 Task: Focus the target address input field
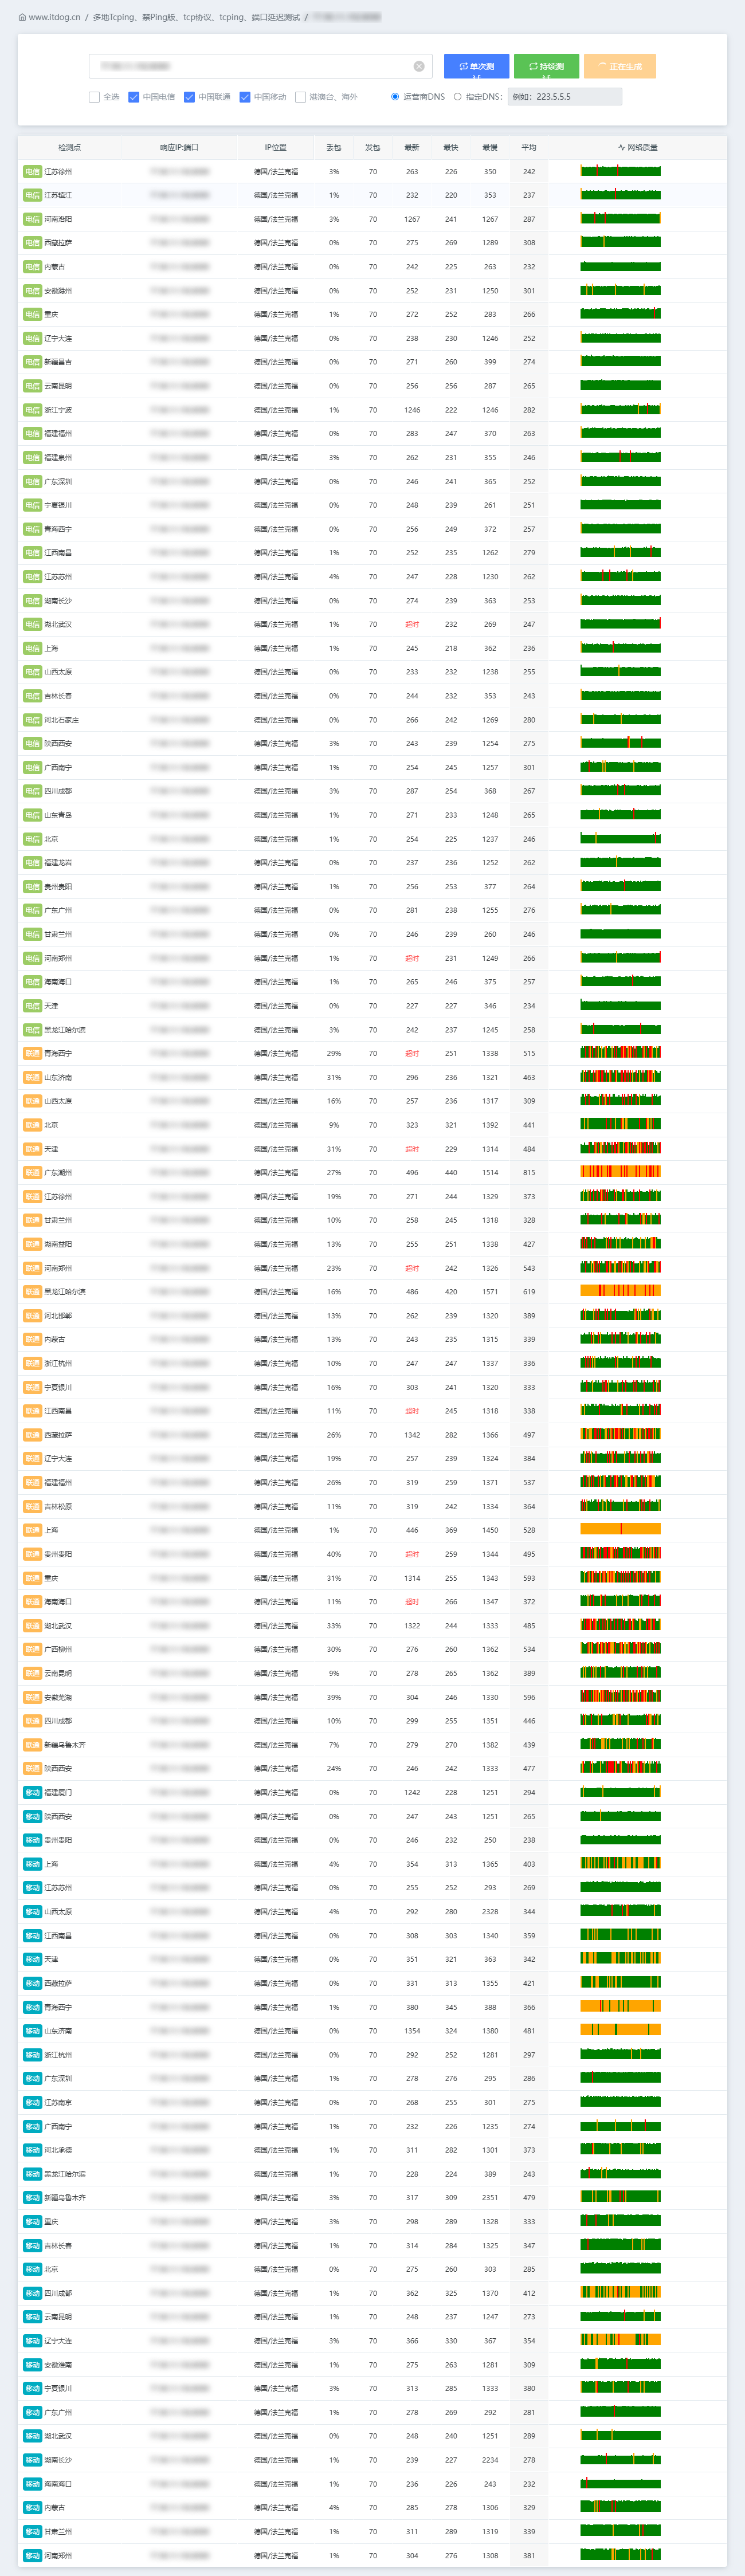click(x=260, y=66)
